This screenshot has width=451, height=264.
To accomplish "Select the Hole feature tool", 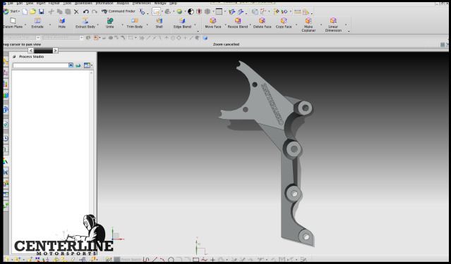I will pyautogui.click(x=62, y=23).
